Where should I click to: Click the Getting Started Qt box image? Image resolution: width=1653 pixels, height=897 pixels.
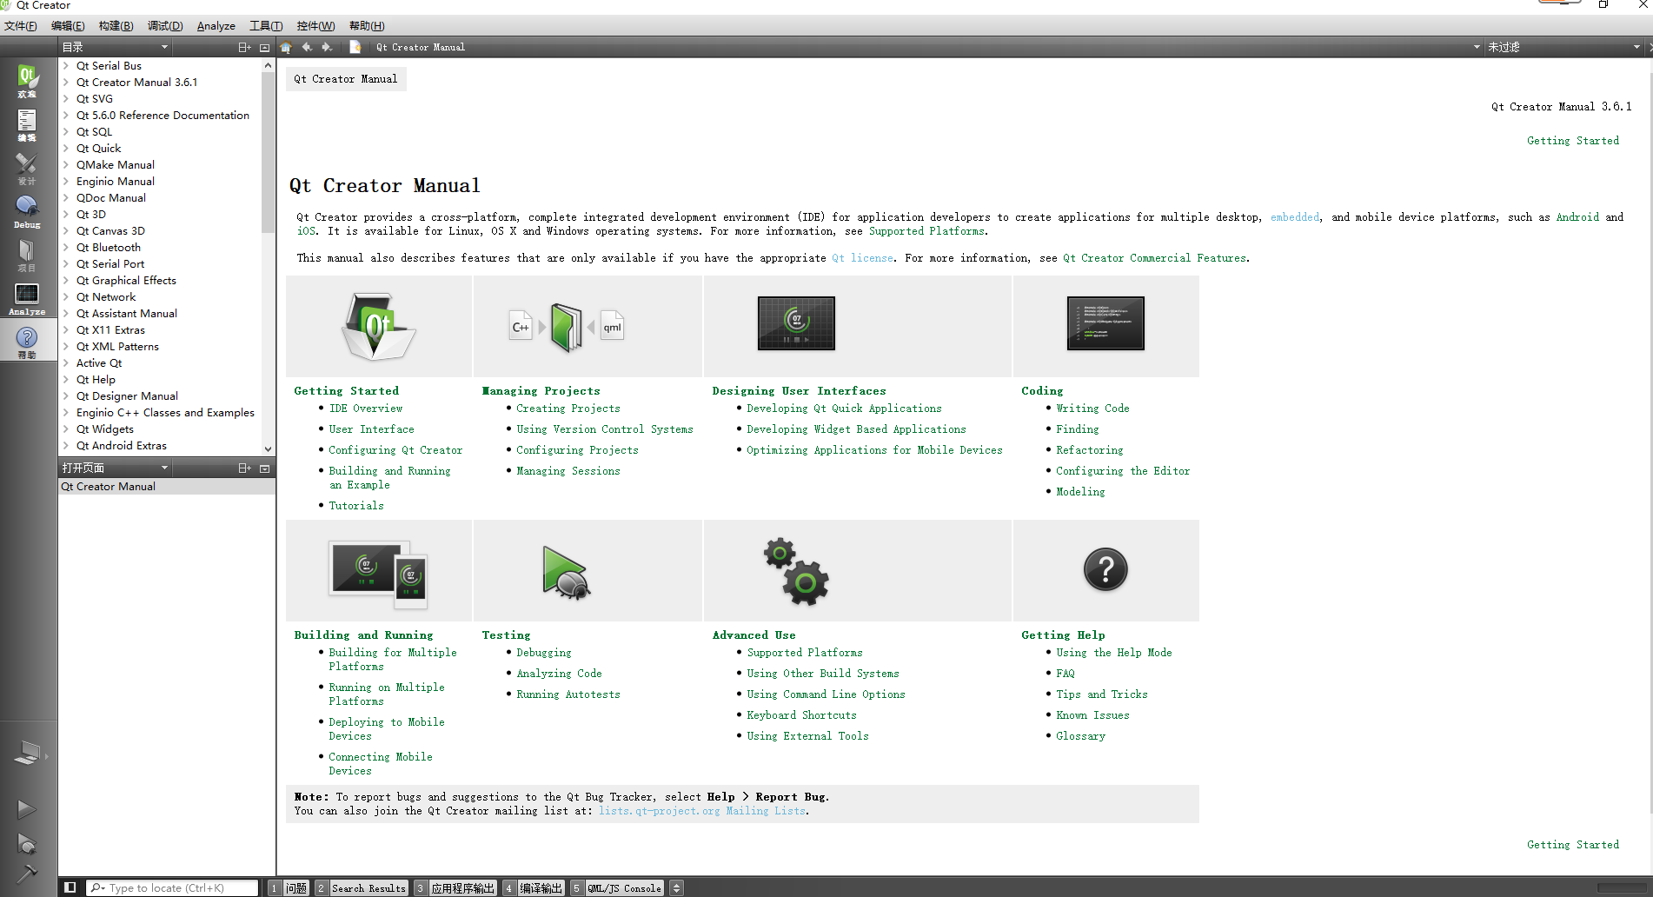(378, 326)
